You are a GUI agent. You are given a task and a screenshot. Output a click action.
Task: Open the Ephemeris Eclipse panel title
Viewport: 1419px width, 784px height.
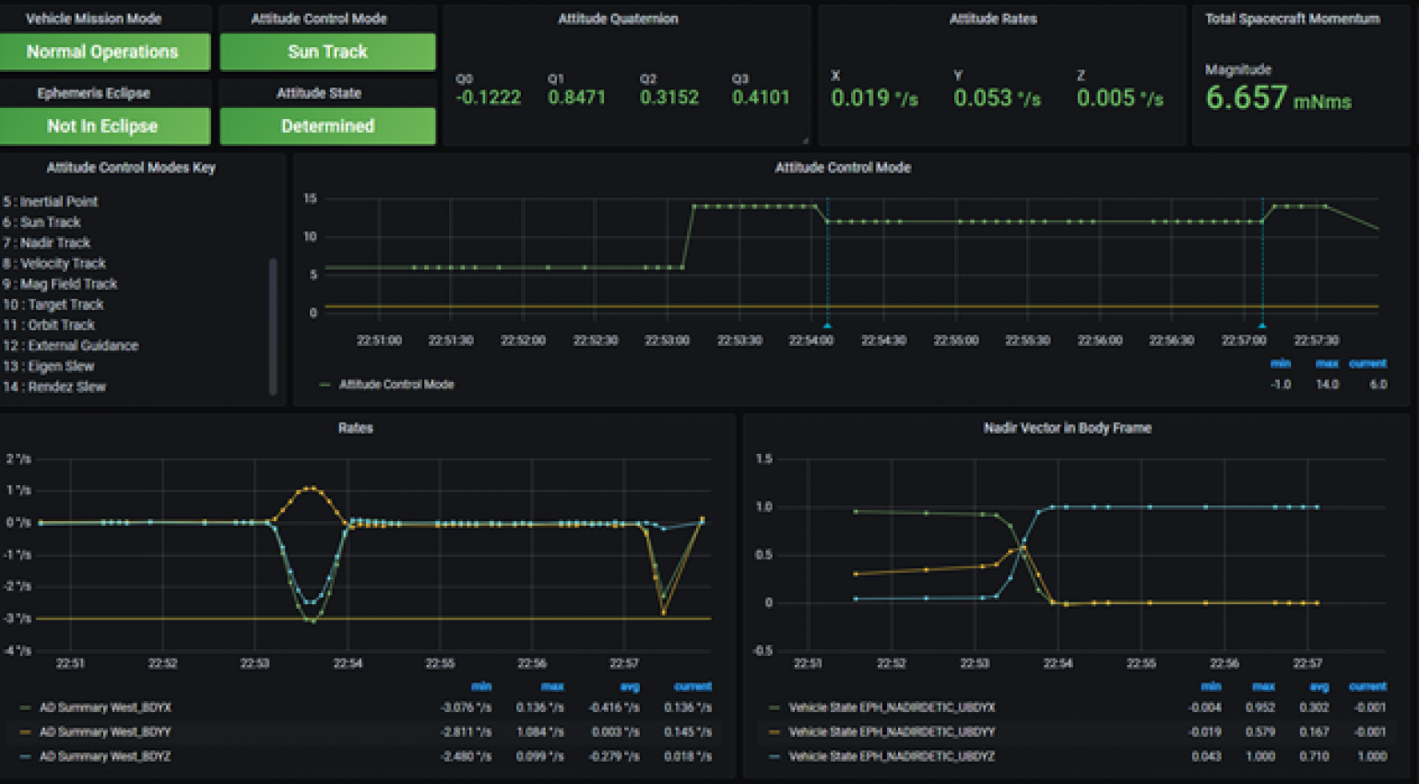pyautogui.click(x=93, y=93)
